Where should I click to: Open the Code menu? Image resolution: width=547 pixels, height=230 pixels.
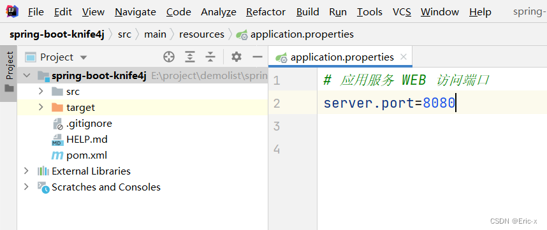click(179, 12)
